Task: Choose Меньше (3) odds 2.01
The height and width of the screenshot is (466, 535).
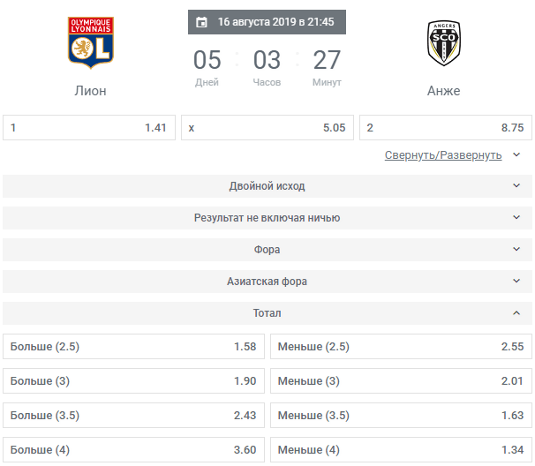Action: [401, 381]
